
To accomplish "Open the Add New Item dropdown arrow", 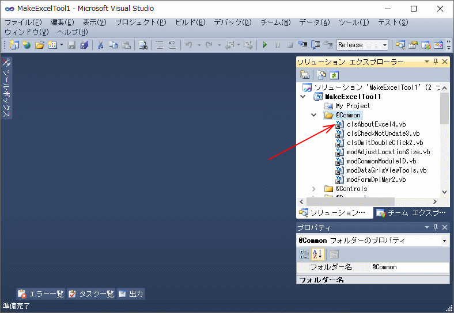I will click(x=62, y=45).
